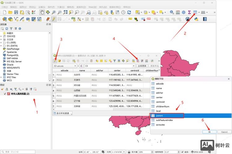Click the delete field icon in attribute table
This screenshot has height=154, width=232.
(138, 61)
